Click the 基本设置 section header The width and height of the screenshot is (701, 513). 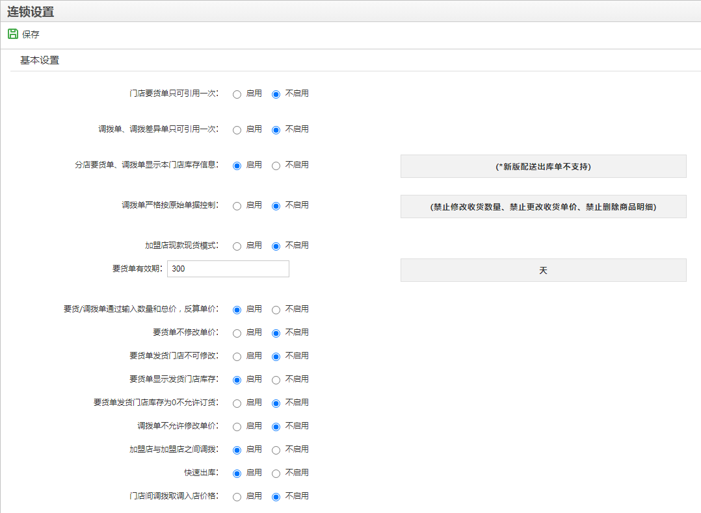(40, 60)
